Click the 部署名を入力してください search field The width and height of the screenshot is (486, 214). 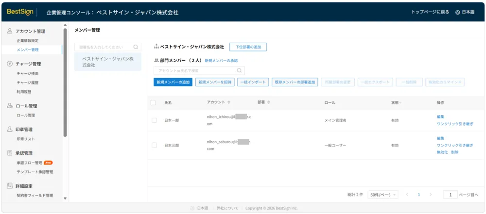(108, 47)
